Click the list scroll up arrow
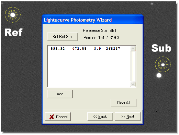Screen dimensions: 179x135 (x=133, y=49)
